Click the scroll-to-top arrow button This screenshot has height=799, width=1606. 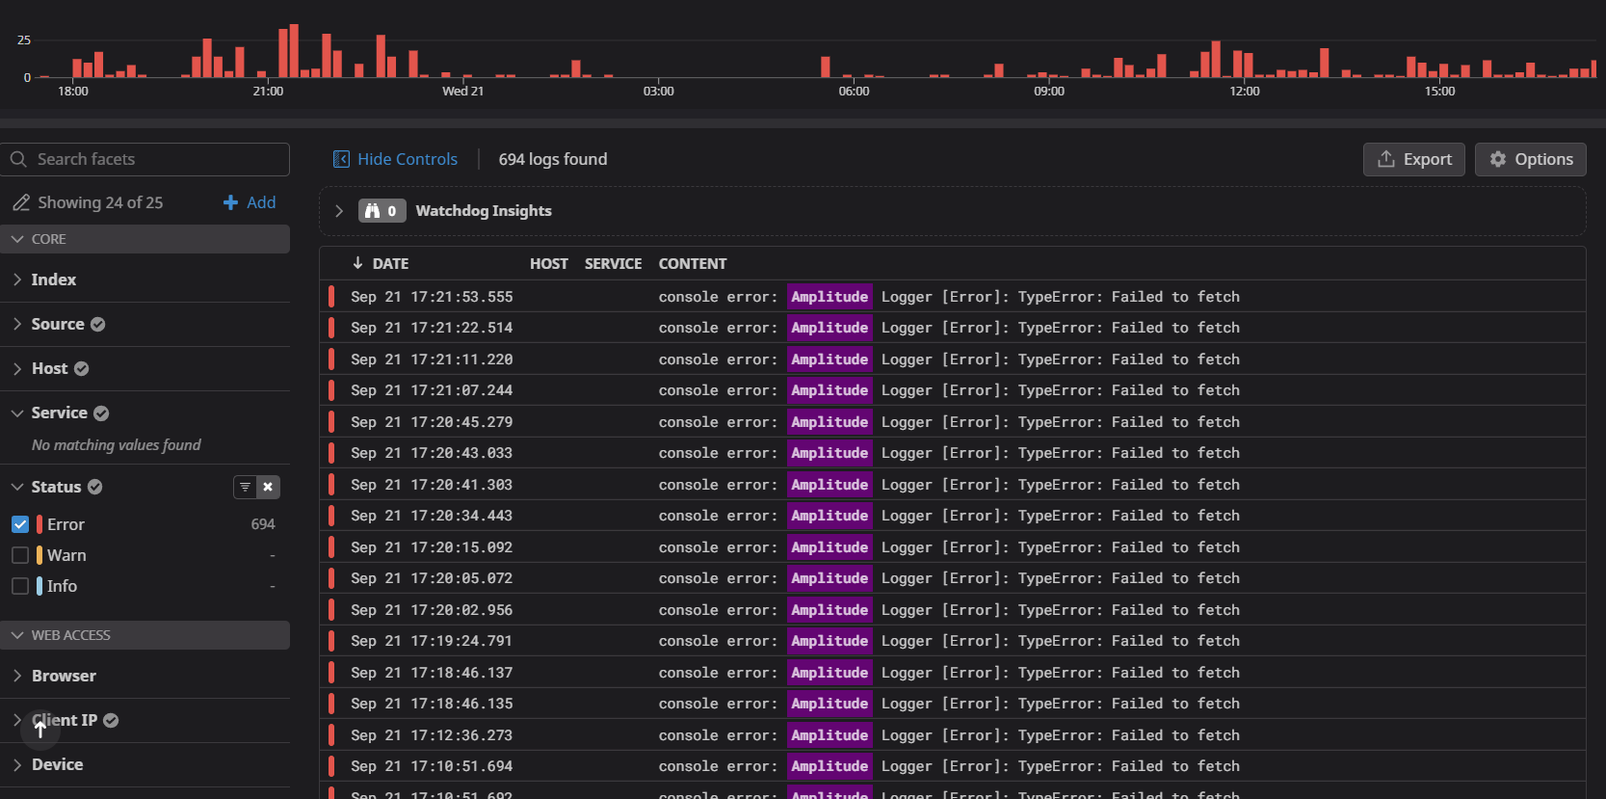pyautogui.click(x=40, y=730)
